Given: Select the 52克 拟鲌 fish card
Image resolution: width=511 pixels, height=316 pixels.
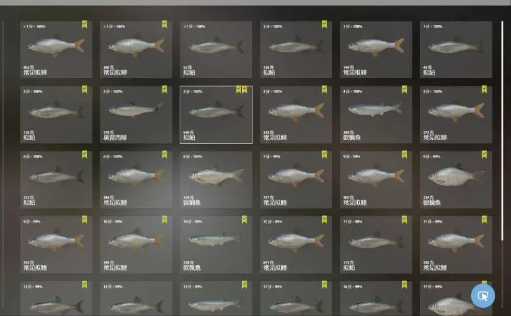Looking at the screenshot, I should [x=216, y=50].
